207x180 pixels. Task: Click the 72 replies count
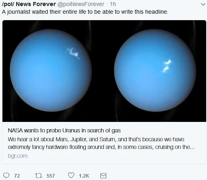pyautogui.click(x=17, y=176)
